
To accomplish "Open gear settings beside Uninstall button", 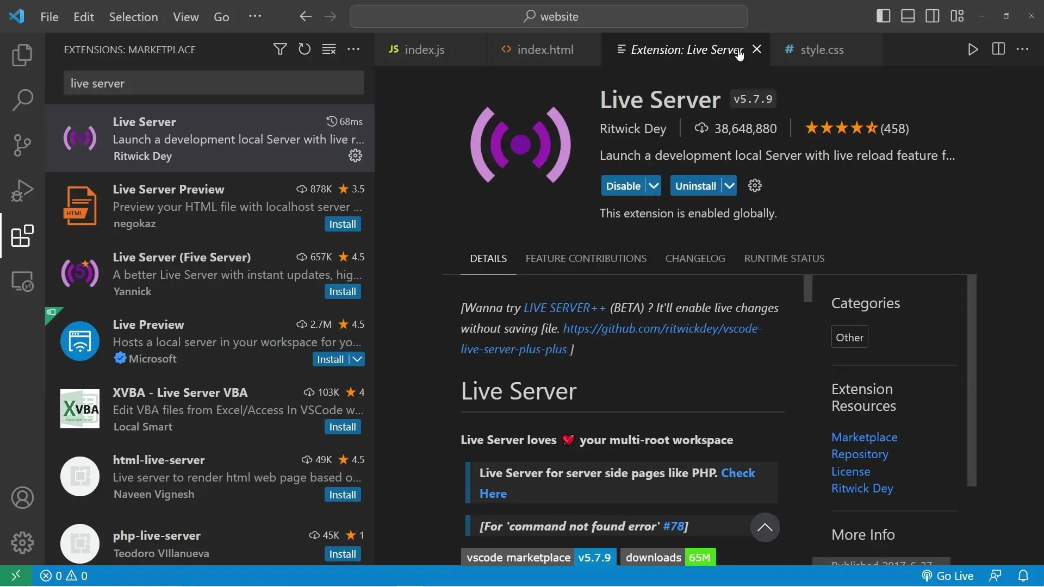I will (755, 186).
